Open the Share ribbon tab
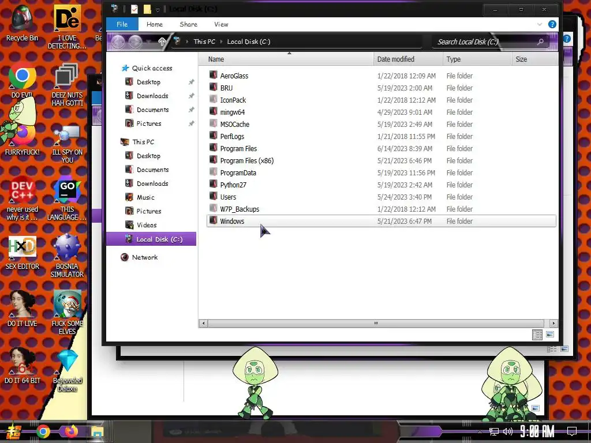The height and width of the screenshot is (443, 591). (189, 24)
